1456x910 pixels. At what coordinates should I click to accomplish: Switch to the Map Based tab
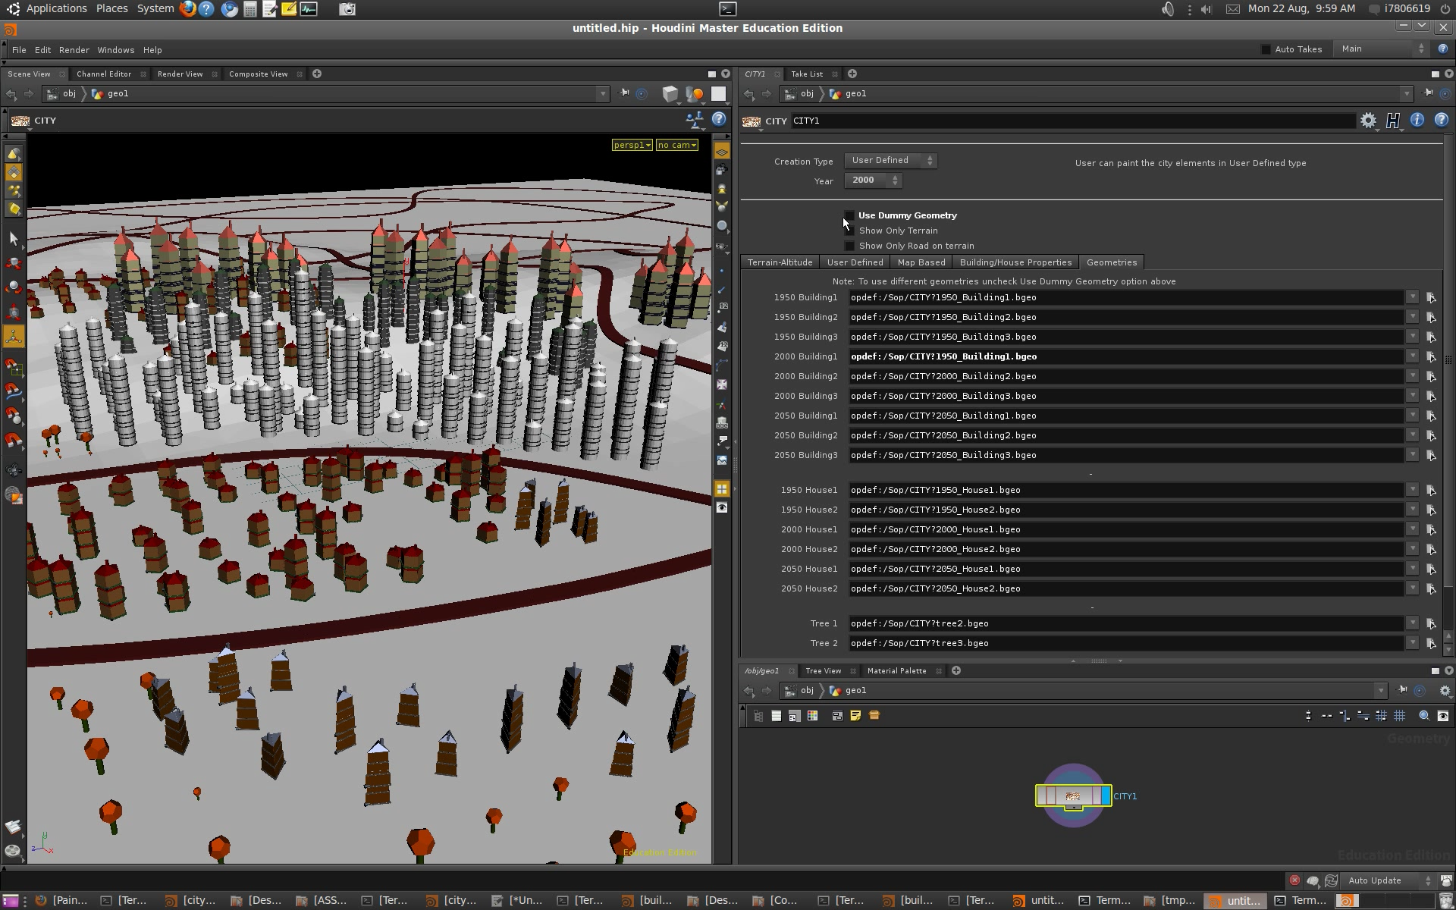(x=921, y=262)
